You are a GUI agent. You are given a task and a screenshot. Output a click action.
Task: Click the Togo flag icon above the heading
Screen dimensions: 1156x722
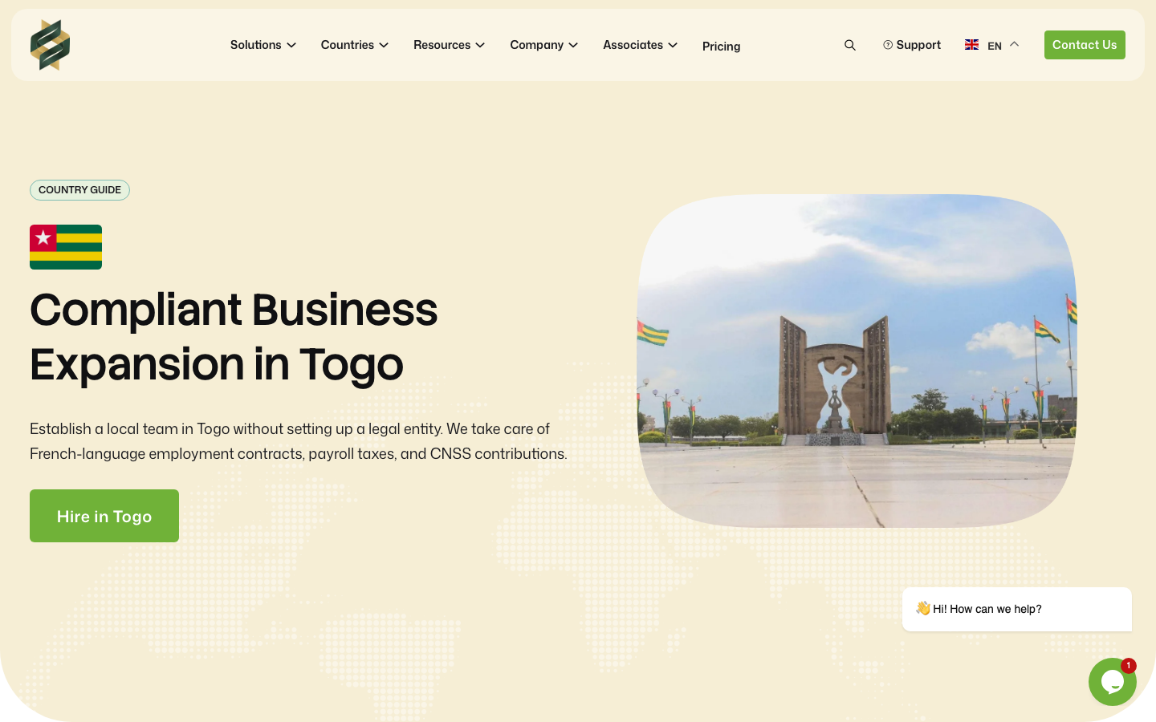coord(66,247)
